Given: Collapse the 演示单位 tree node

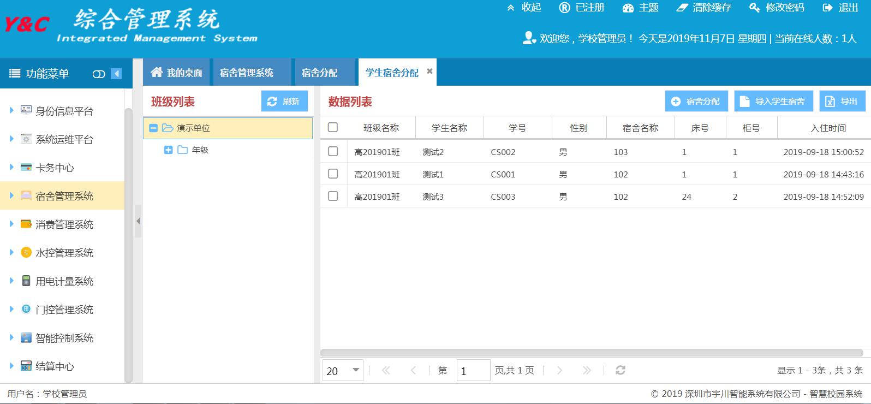Looking at the screenshot, I should pos(153,128).
